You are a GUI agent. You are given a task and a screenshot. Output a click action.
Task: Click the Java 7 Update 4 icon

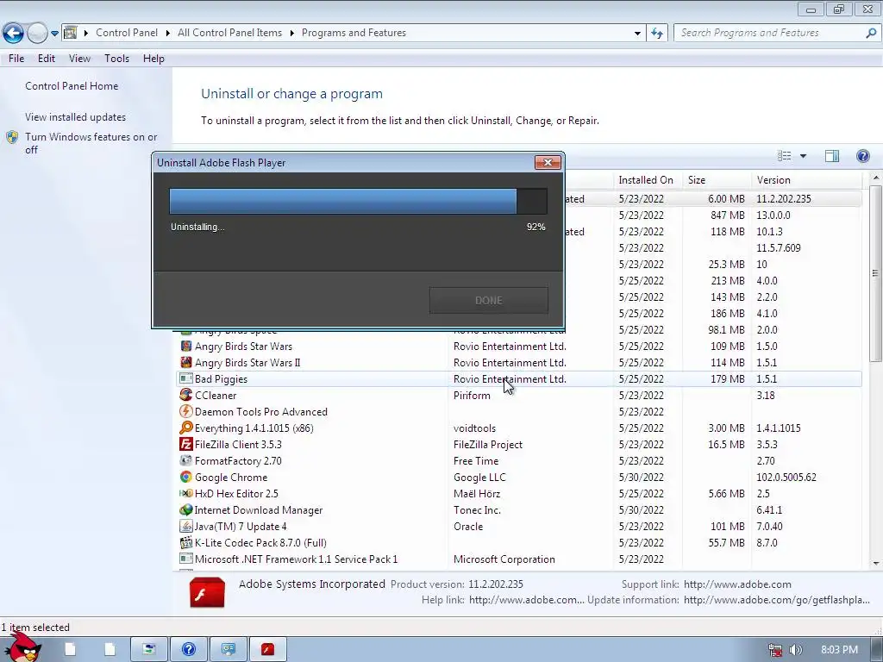186,526
